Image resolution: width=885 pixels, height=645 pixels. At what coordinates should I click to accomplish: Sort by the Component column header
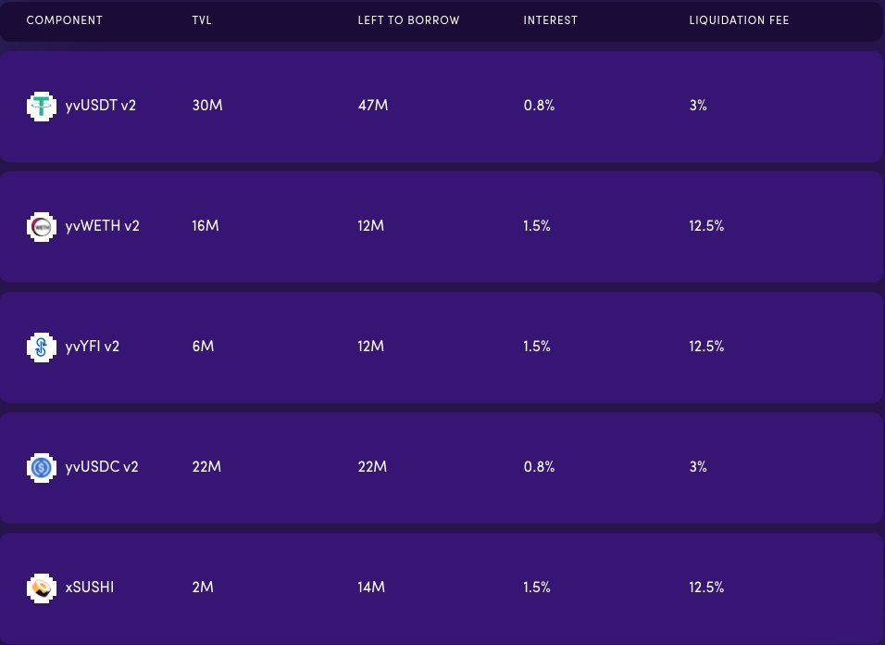[65, 20]
